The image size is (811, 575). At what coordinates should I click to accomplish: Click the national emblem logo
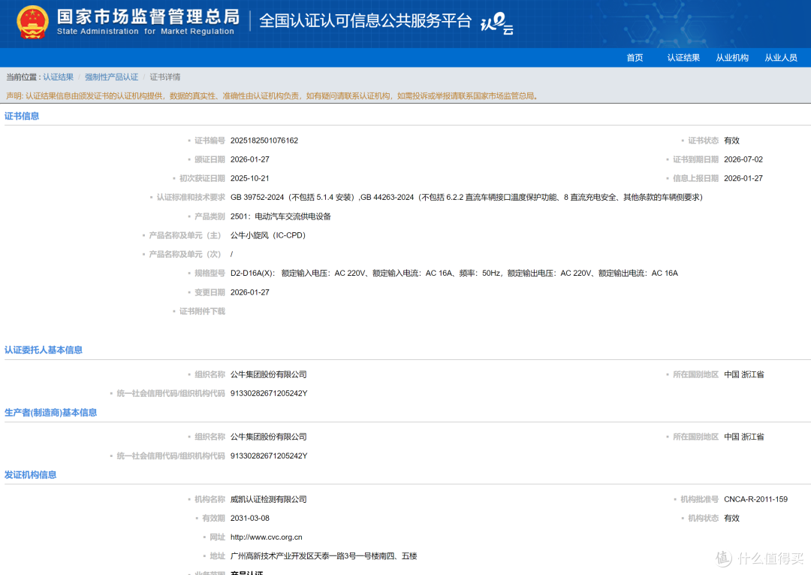32,23
